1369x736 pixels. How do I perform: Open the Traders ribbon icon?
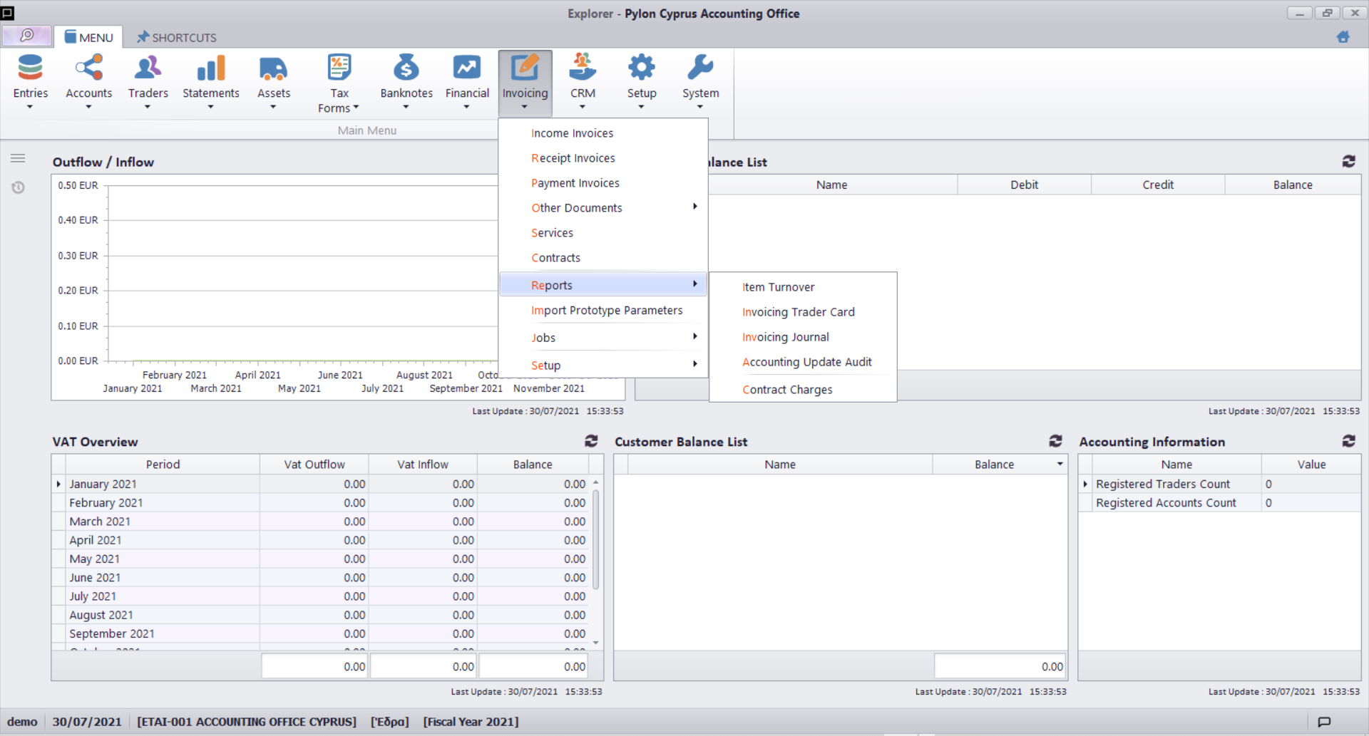[x=148, y=68]
